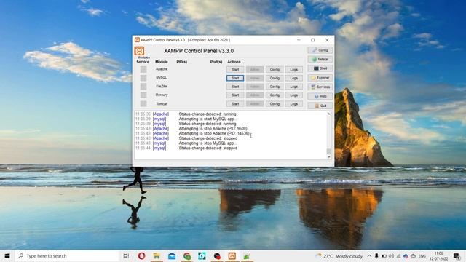Click the 'MySQL' module name
Viewport: 466px width, 262px height.
pyautogui.click(x=162, y=78)
